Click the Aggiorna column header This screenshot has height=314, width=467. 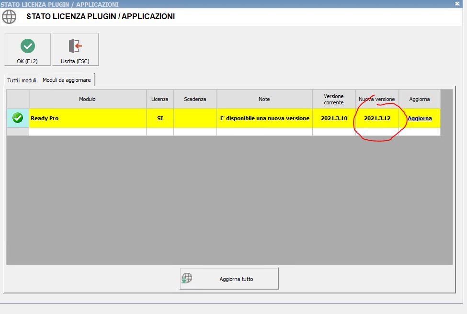coord(420,99)
